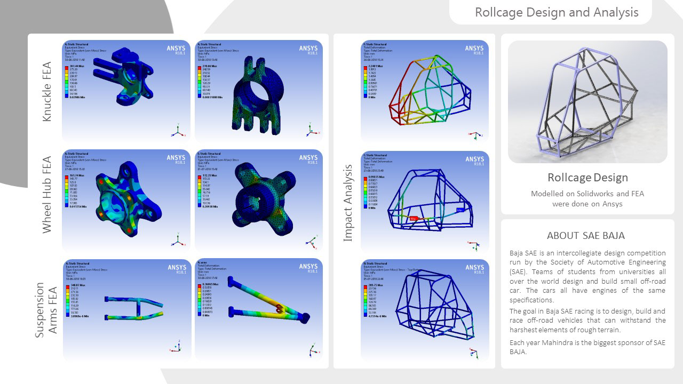
Task: Click the Wheel Hub FEA vertical label
Action: [47, 194]
